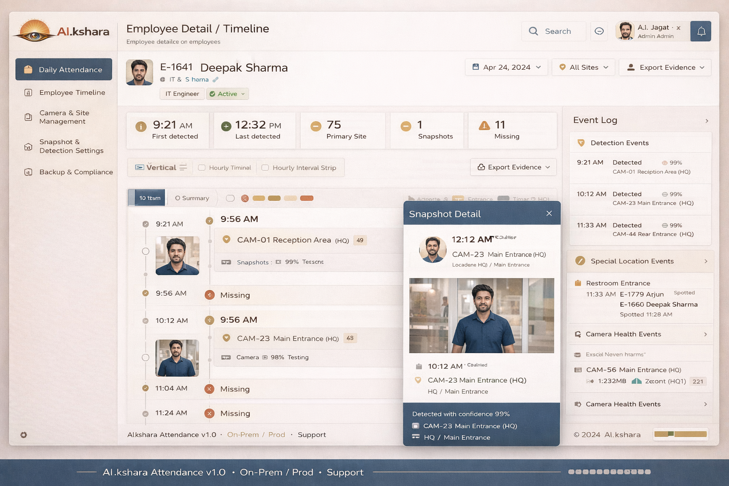Screen dimensions: 729x486
Task: Click the CAM-01 Reception Area location pin
Action: pos(227,240)
